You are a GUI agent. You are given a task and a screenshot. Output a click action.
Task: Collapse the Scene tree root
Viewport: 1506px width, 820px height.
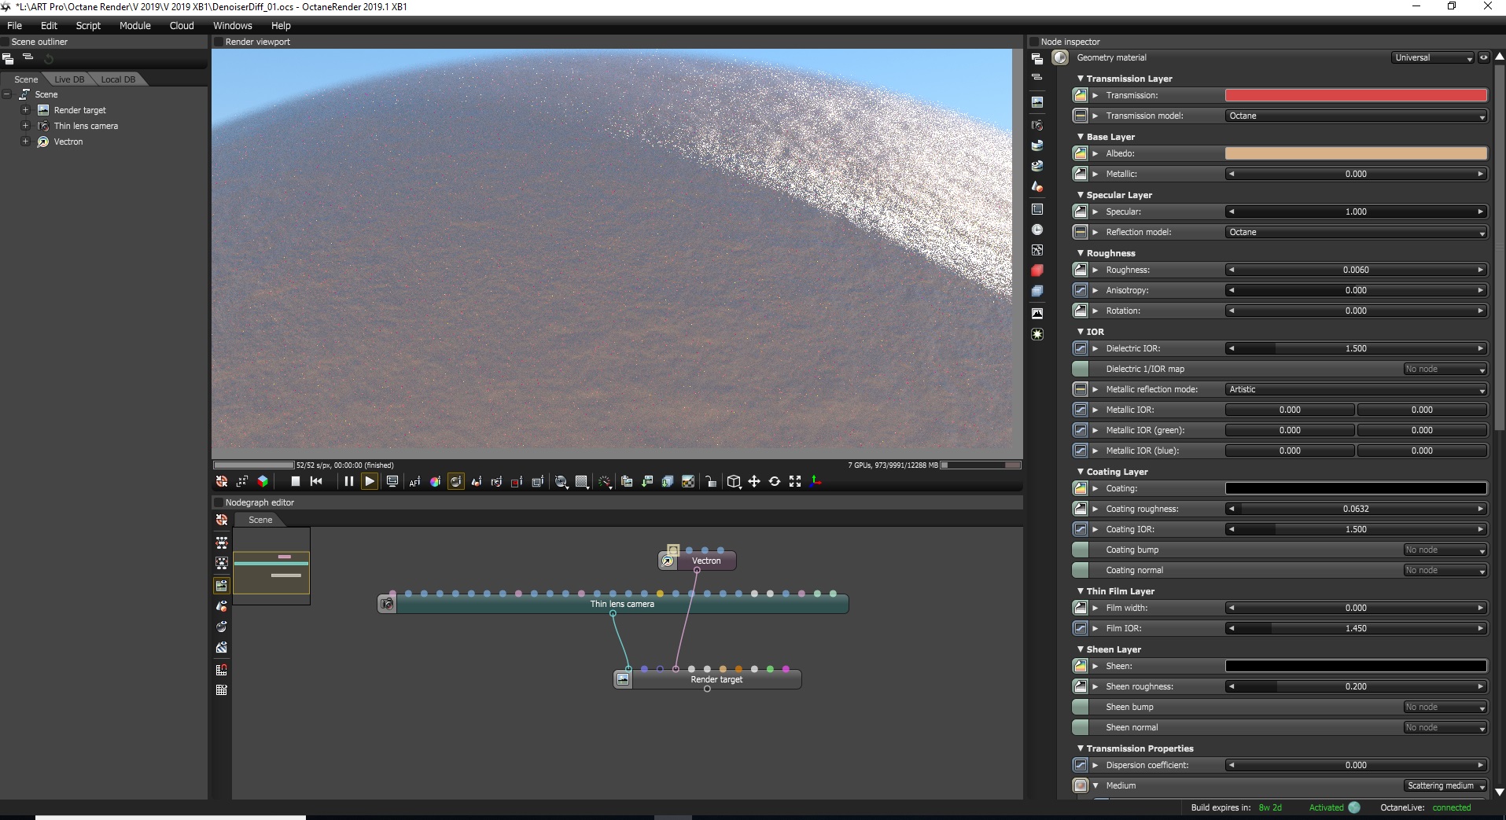[x=7, y=94]
